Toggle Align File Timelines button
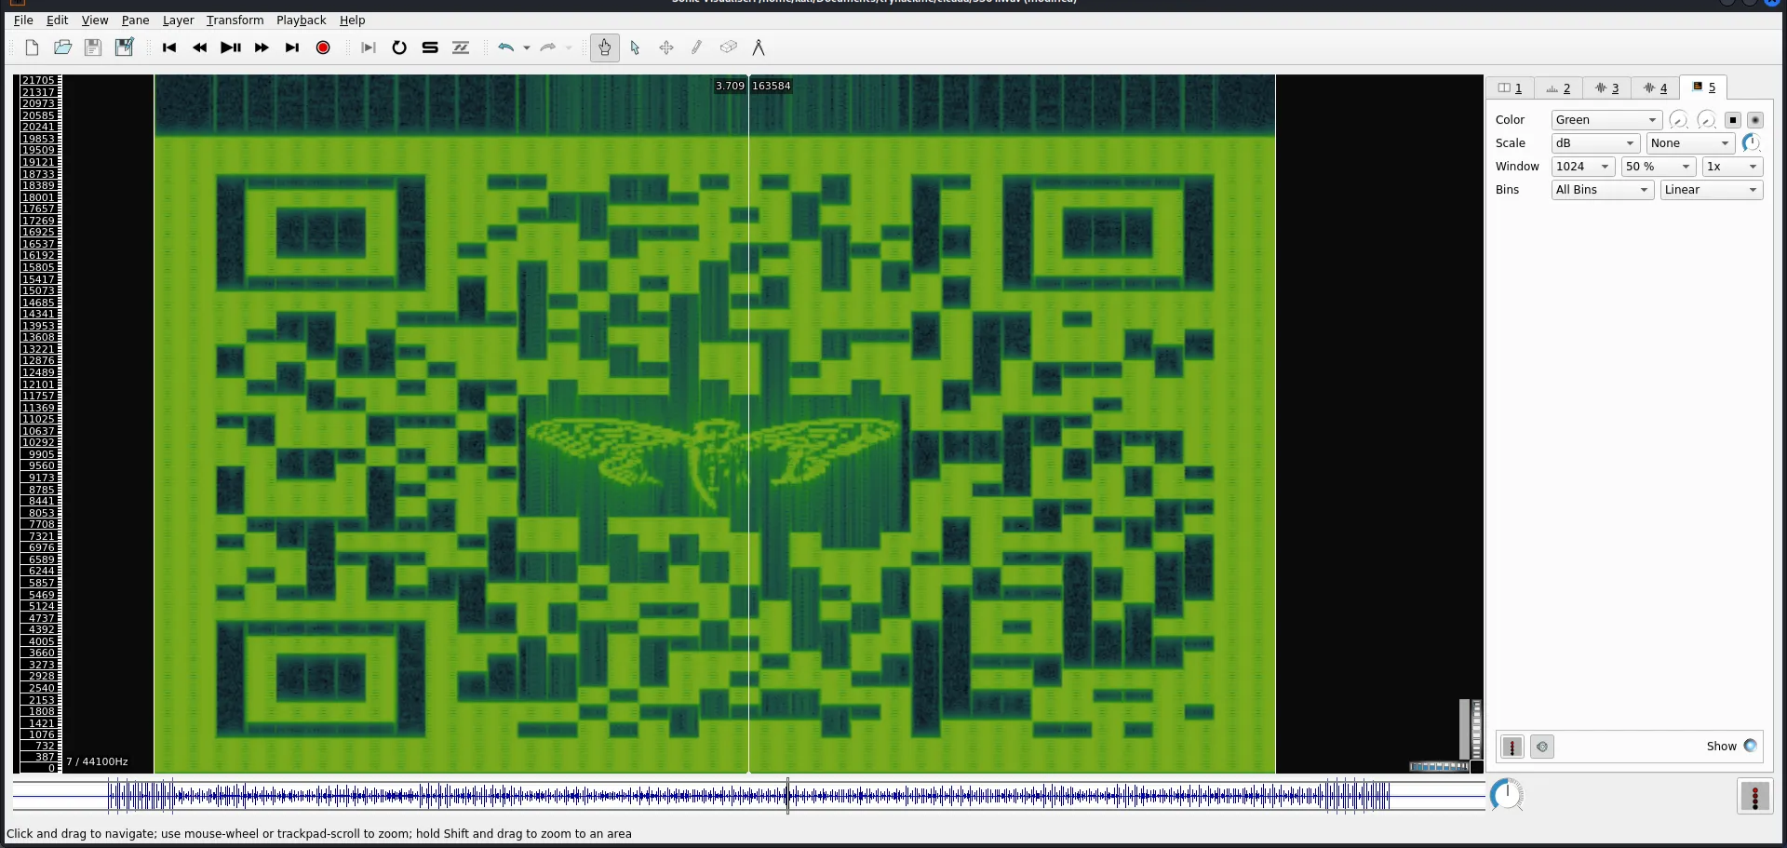This screenshot has height=848, width=1787. click(461, 47)
